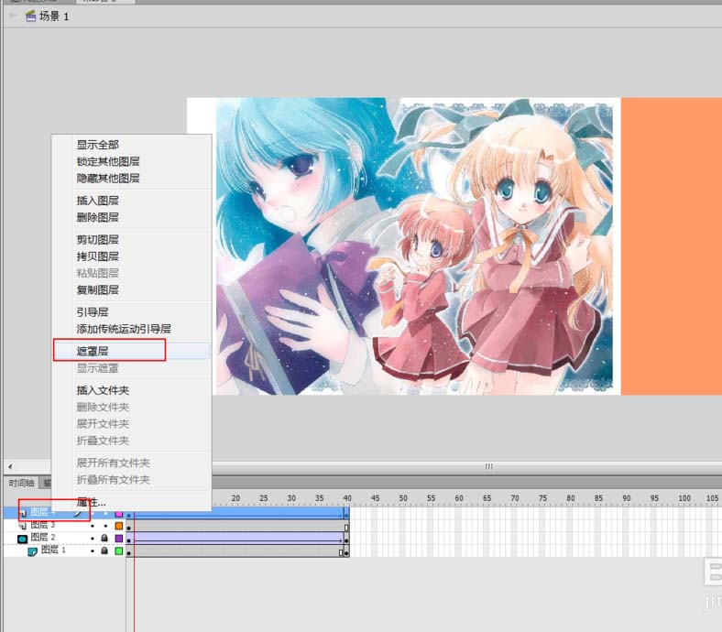Choose 遮罩层 from the context menu
Viewport: 722px width, 632px height.
click(x=93, y=351)
